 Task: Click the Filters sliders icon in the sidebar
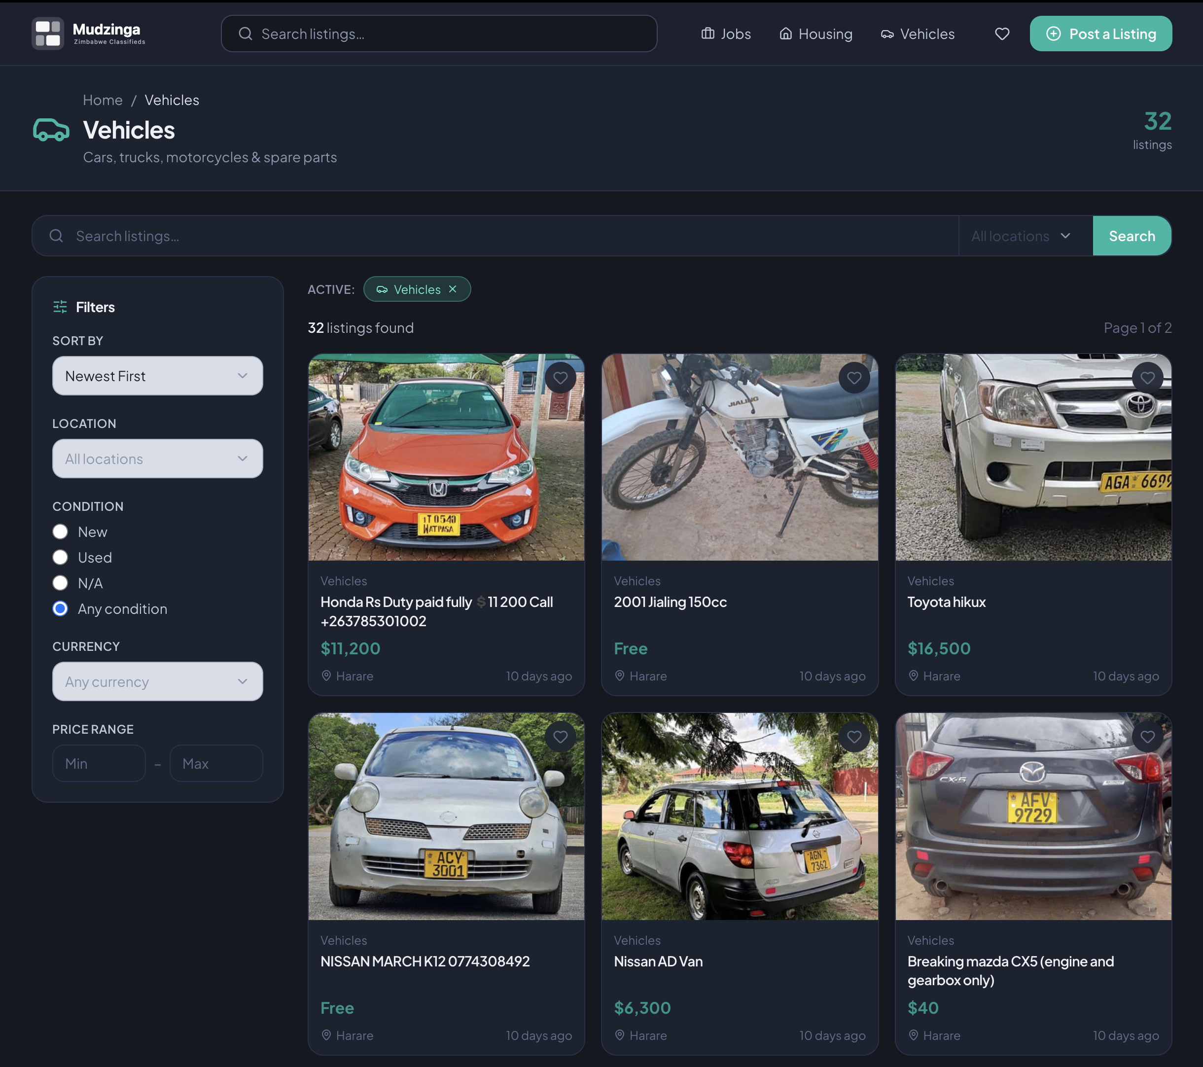(x=60, y=307)
